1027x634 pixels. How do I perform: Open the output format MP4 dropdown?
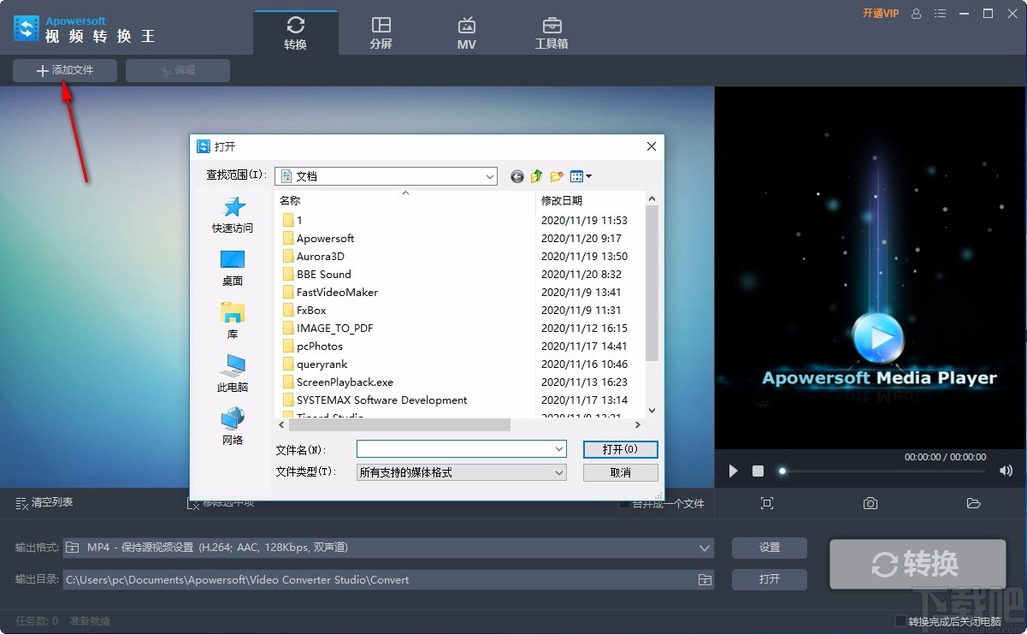[x=705, y=548]
